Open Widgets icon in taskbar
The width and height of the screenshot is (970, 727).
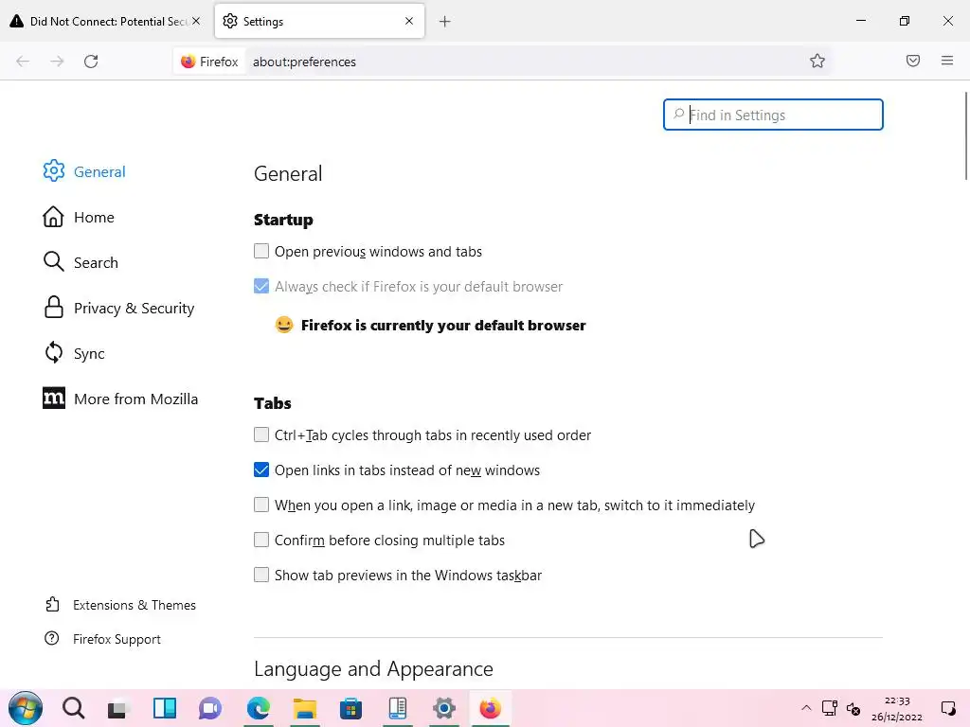(x=165, y=708)
